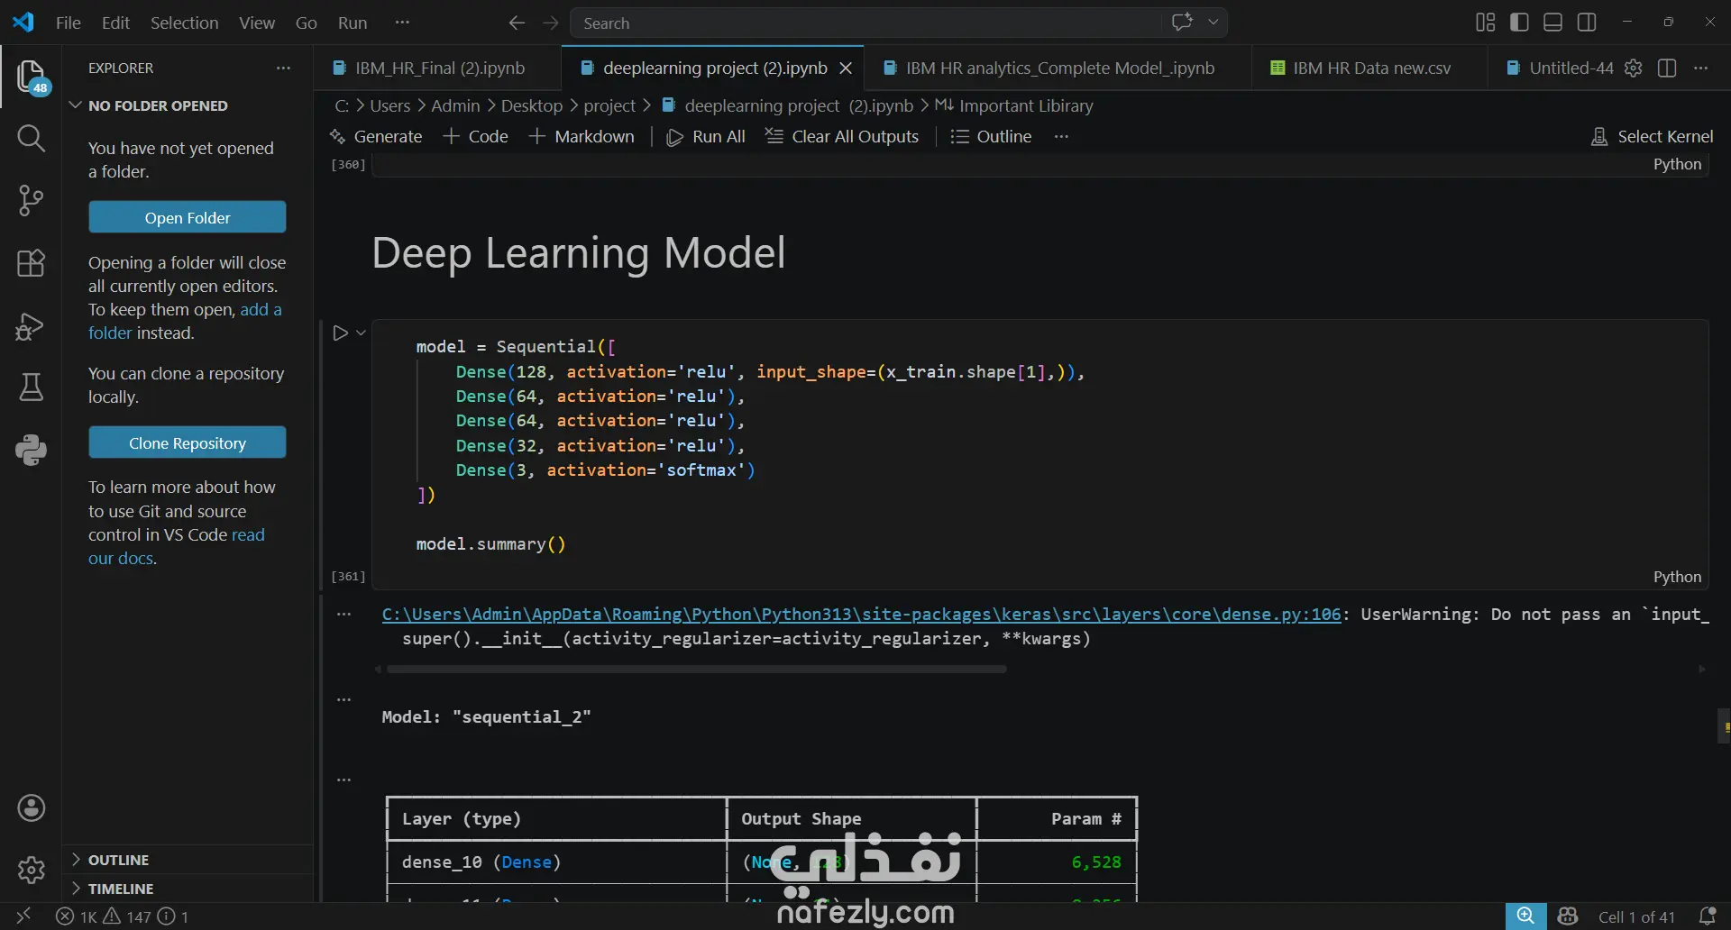Open the dense.py:106 file path link
The width and height of the screenshot is (1731, 930).
coord(861,614)
